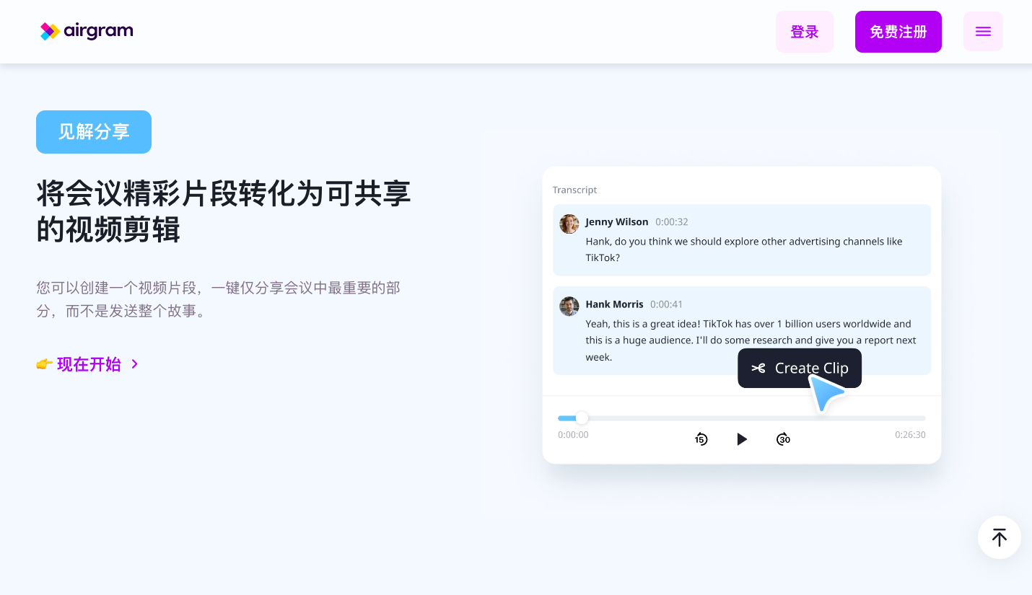Skip forward 30 seconds in the player

[x=783, y=439]
